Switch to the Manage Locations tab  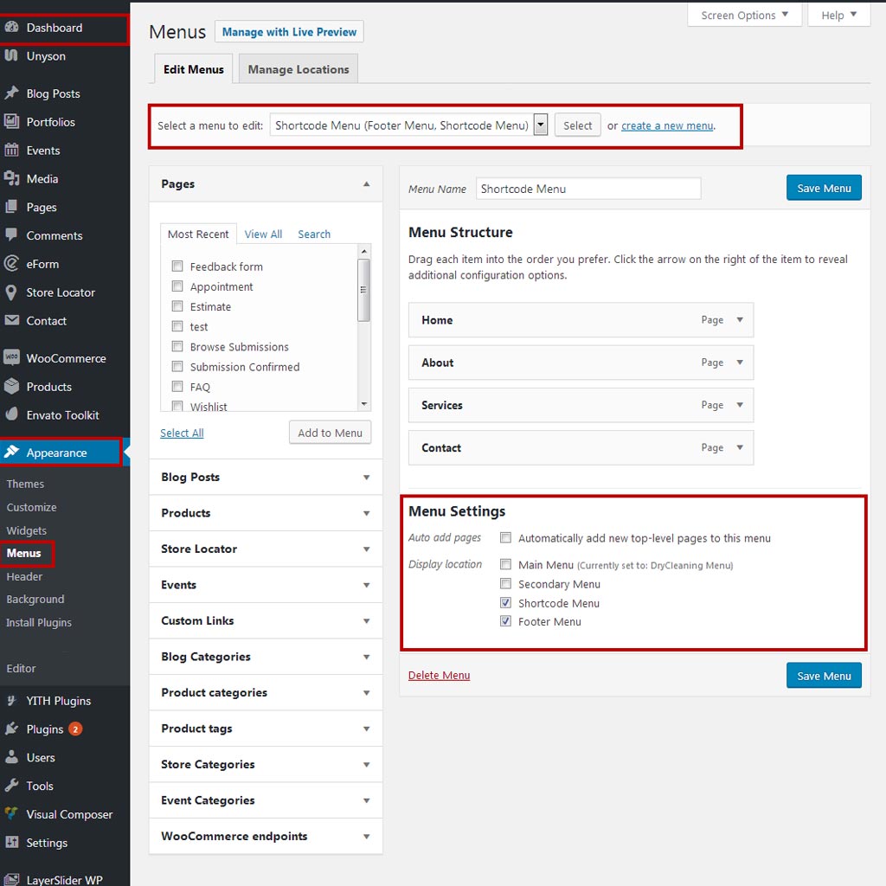point(298,67)
